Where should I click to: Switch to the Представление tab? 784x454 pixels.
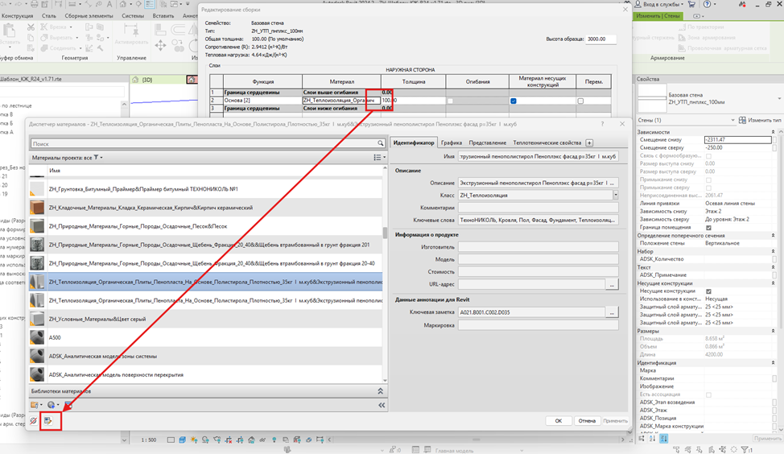(x=488, y=143)
